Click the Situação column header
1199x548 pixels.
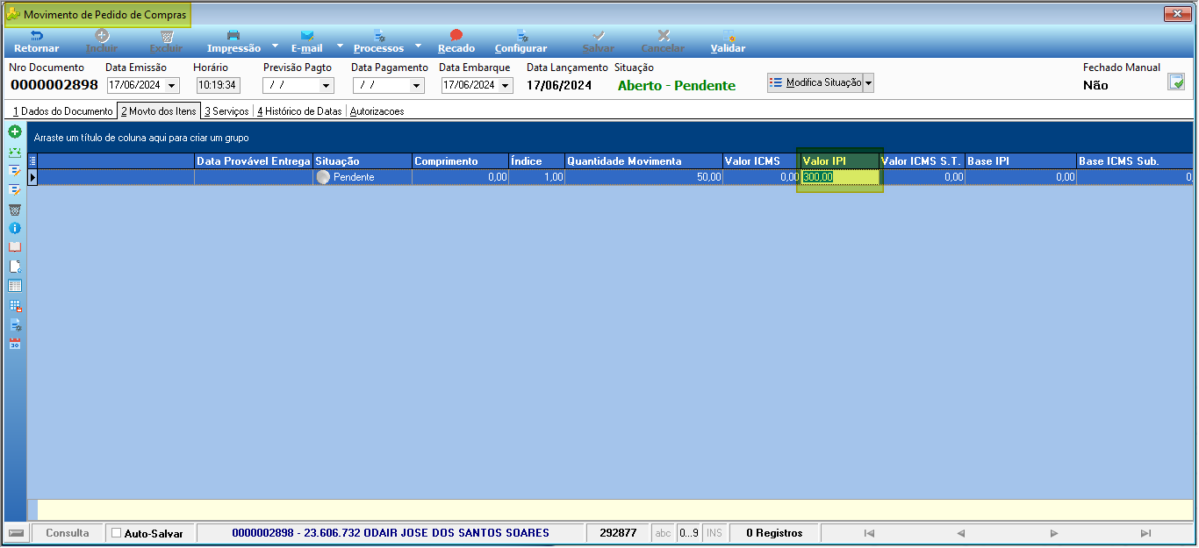(x=363, y=161)
